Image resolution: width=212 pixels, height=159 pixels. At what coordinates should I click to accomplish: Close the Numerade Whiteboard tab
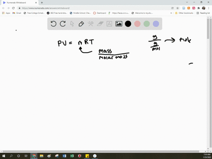tap(36, 3)
